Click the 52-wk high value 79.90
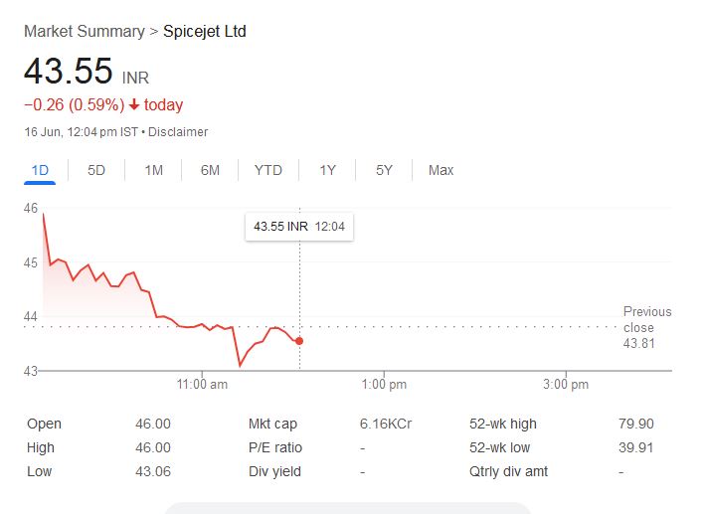Viewport: 707px width, 514px height. (635, 424)
